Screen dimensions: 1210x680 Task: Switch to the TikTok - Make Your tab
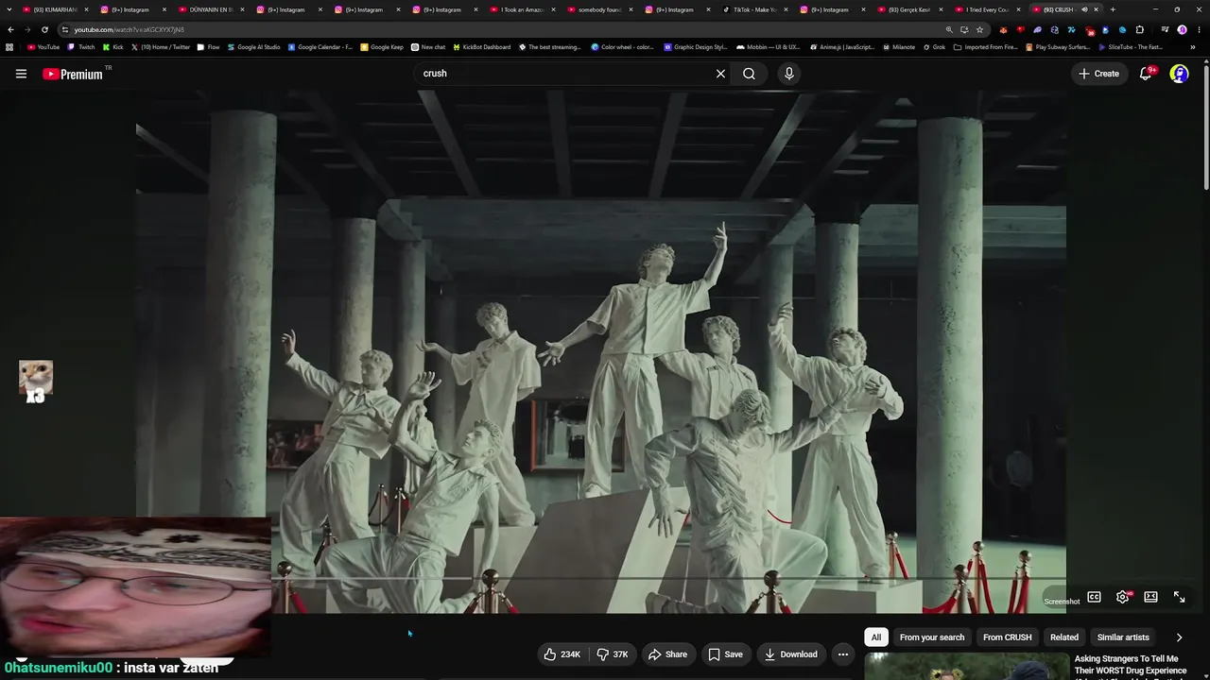(756, 9)
